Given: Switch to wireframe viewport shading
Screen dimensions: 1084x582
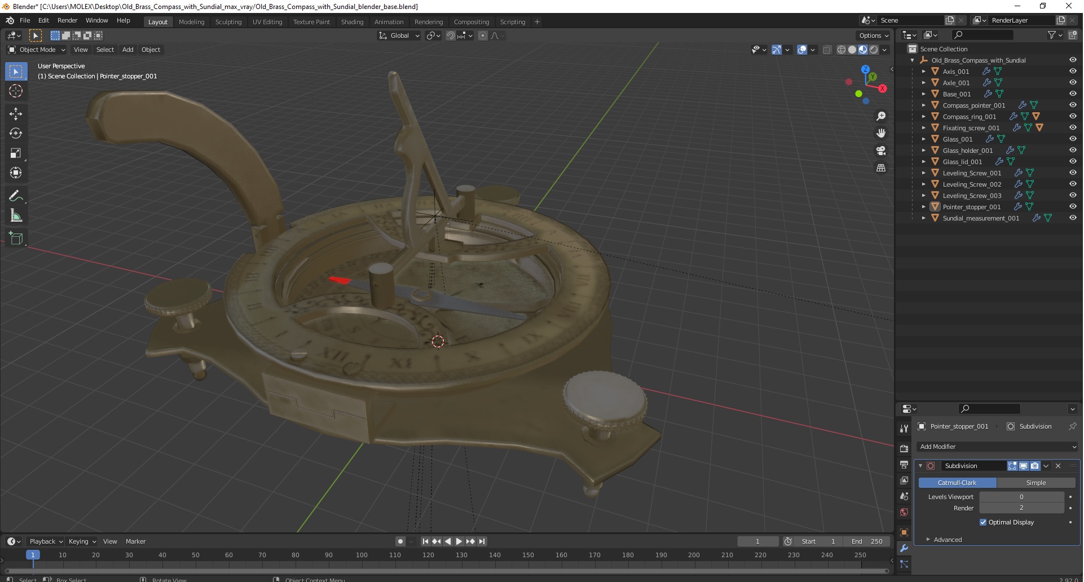Looking at the screenshot, I should 841,50.
